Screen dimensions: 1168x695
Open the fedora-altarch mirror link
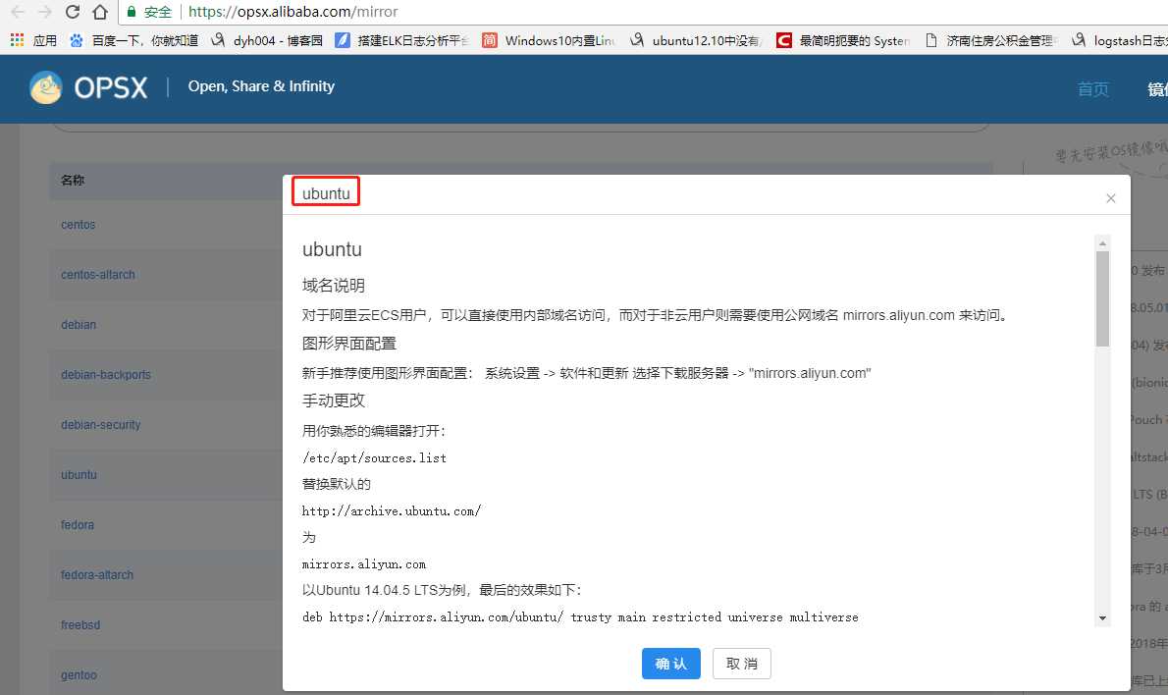[x=97, y=574]
